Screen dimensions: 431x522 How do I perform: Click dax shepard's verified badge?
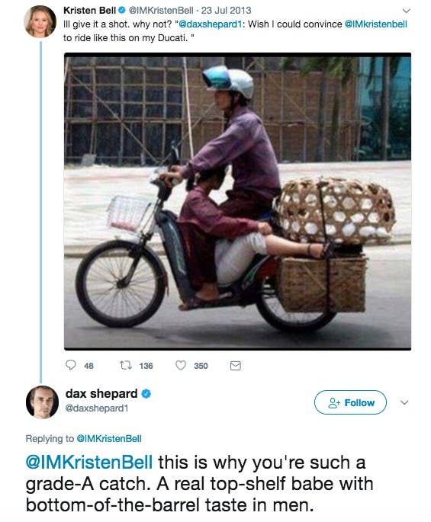pyautogui.click(x=146, y=394)
